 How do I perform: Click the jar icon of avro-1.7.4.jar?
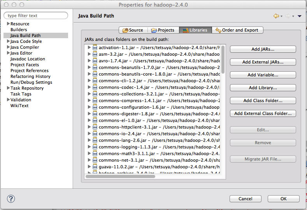click(95, 61)
